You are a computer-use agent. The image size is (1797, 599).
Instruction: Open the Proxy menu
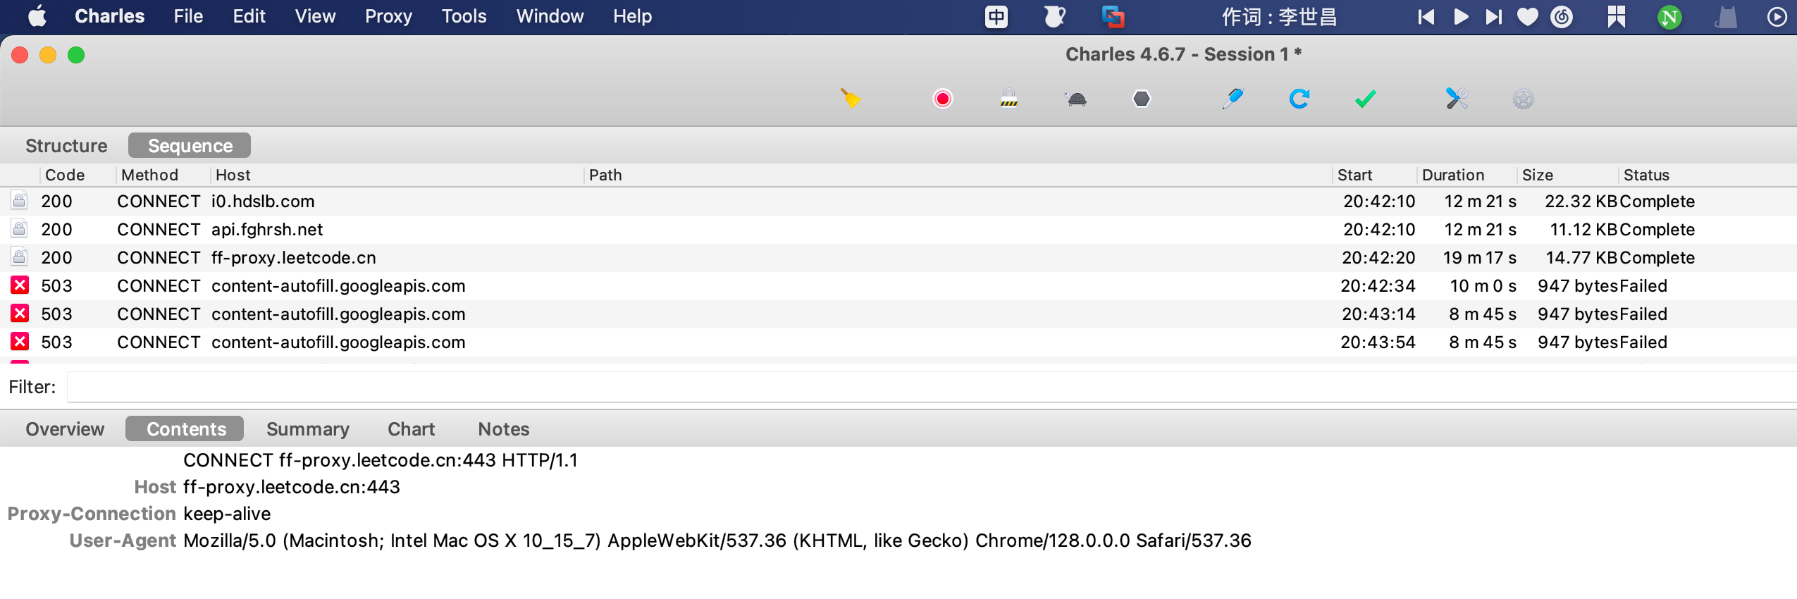(388, 16)
